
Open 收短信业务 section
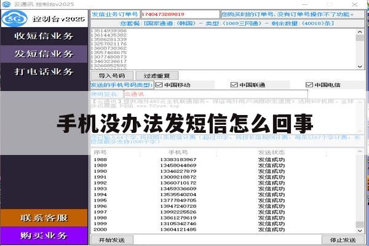click(x=44, y=36)
